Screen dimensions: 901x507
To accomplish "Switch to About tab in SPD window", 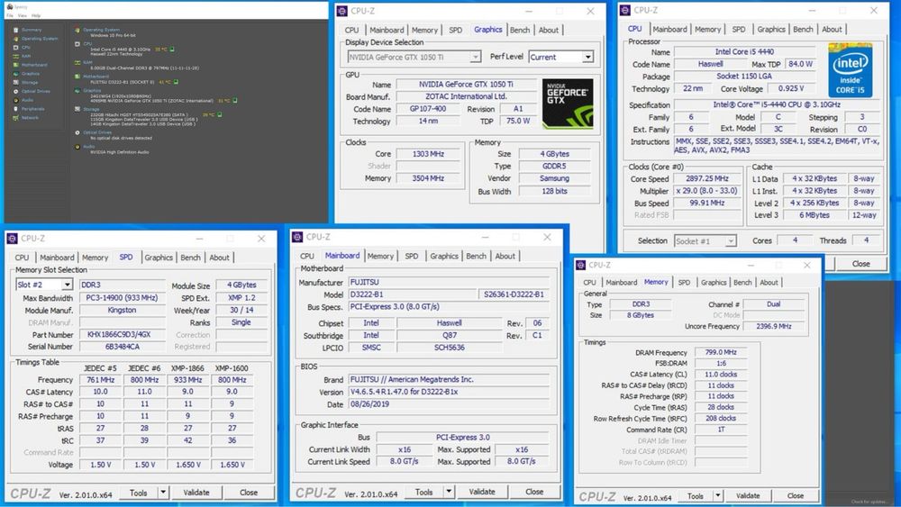I will [219, 258].
